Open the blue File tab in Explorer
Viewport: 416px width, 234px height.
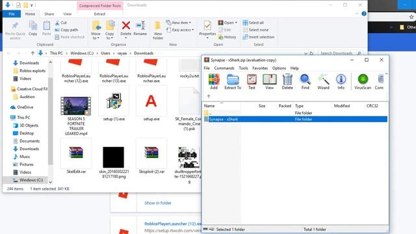[x=12, y=14]
